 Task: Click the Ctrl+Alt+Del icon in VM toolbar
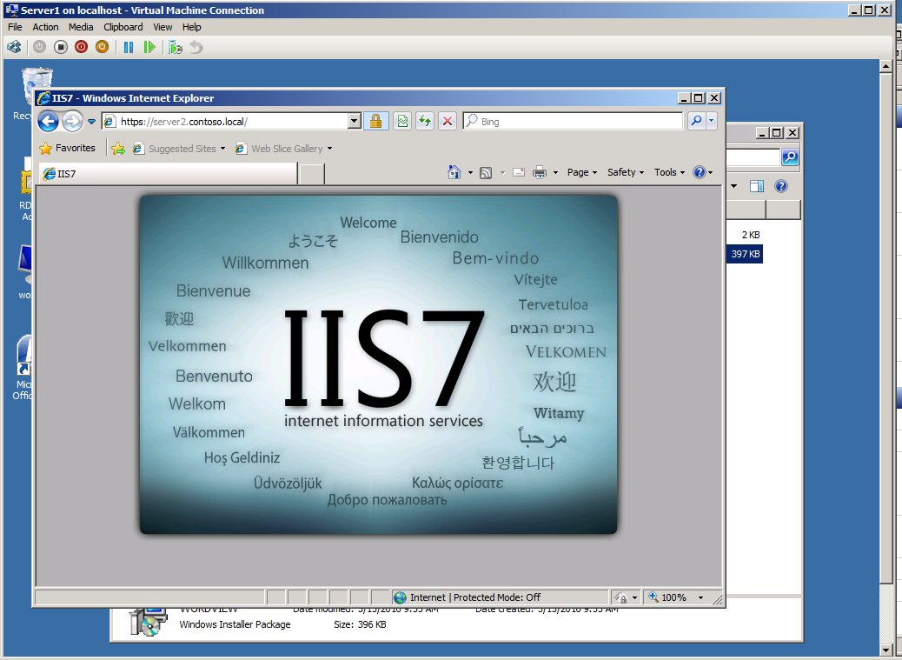pos(15,47)
